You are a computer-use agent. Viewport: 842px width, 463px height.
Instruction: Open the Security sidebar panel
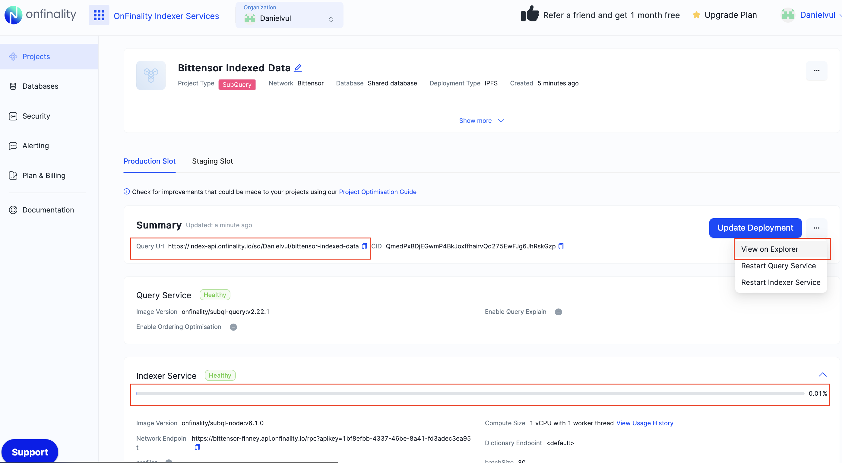point(36,116)
